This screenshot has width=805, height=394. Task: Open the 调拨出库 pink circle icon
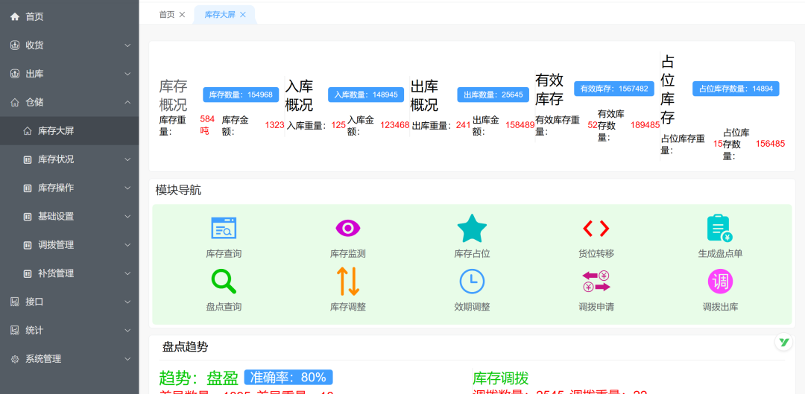point(720,282)
